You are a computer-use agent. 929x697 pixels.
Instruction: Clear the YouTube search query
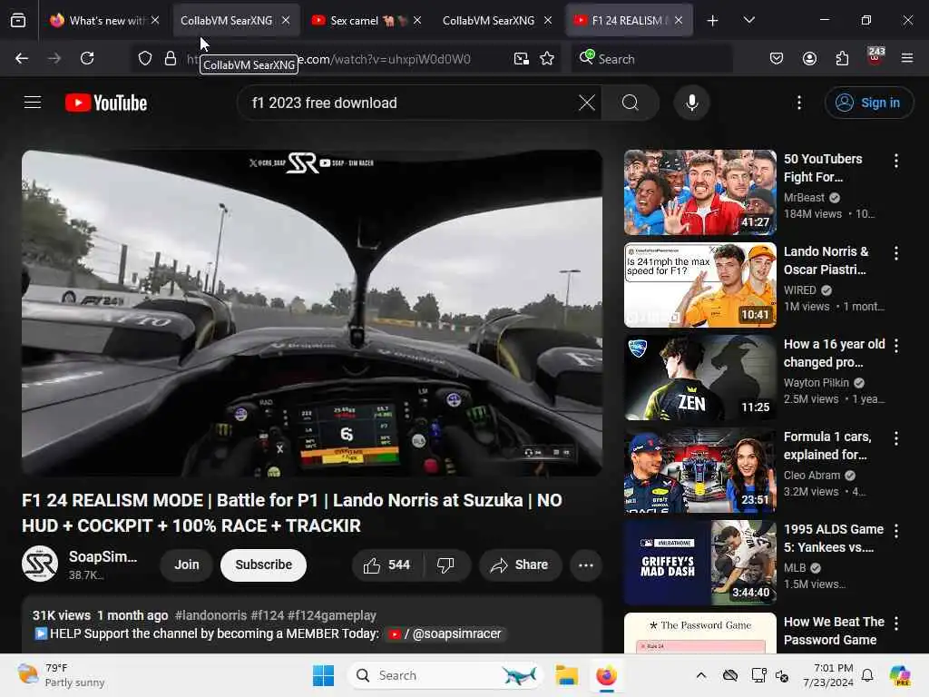click(x=587, y=103)
